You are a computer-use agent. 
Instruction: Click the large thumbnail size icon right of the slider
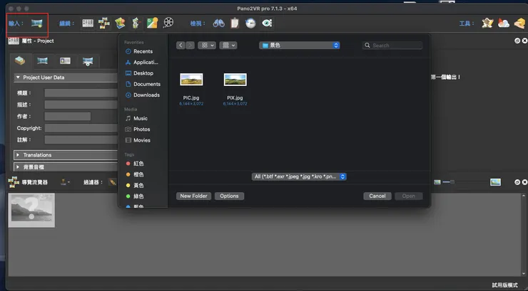click(495, 182)
